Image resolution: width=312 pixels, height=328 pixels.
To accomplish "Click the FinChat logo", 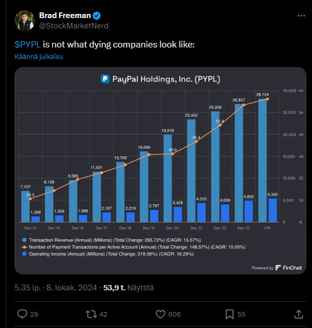I will pos(288,268).
